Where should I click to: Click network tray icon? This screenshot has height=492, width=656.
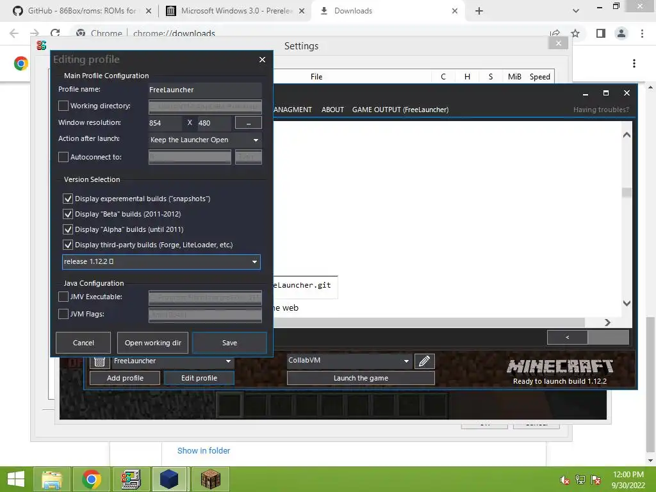click(x=580, y=480)
